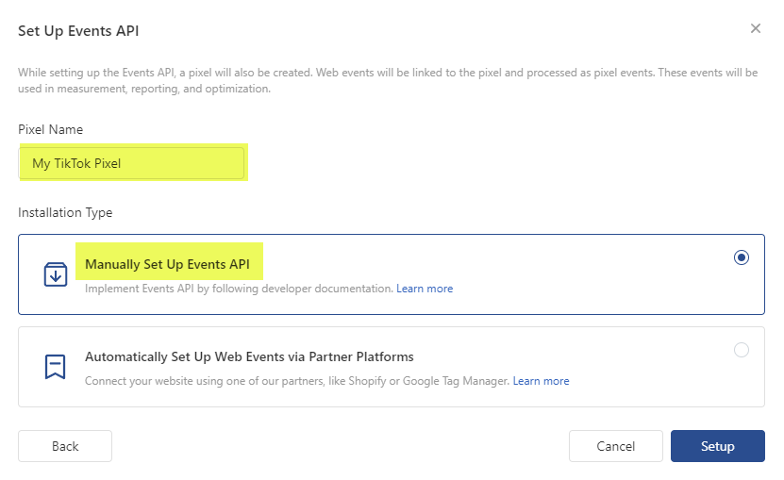Click the Automatically Set Up Web Events heading
Image resolution: width=784 pixels, height=480 pixels.
point(249,356)
